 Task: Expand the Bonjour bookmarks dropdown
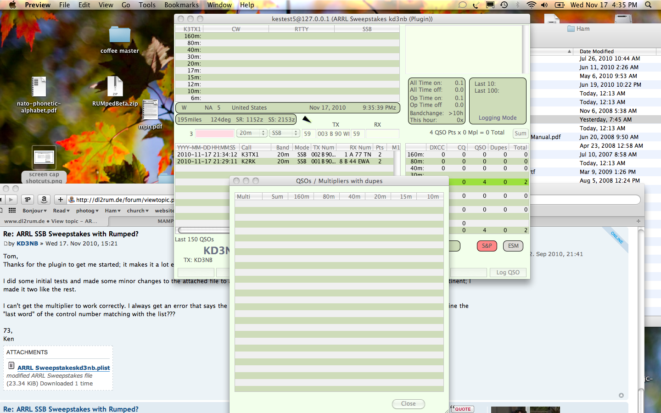(35, 211)
